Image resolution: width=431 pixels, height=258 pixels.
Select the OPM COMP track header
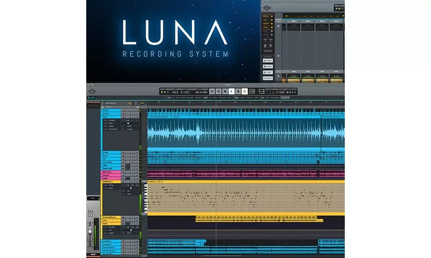(111, 169)
